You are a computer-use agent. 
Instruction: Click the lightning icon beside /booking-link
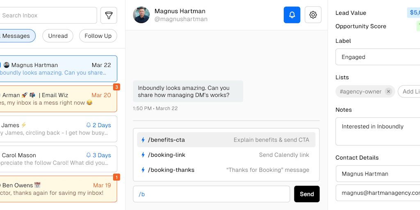coord(143,155)
